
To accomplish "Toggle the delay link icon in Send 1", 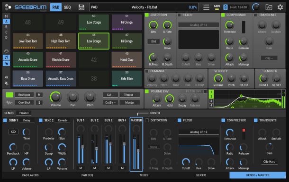I will 13,132.
